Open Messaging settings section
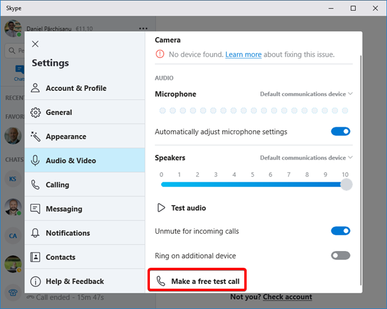This screenshot has height=309, width=387. [85, 209]
